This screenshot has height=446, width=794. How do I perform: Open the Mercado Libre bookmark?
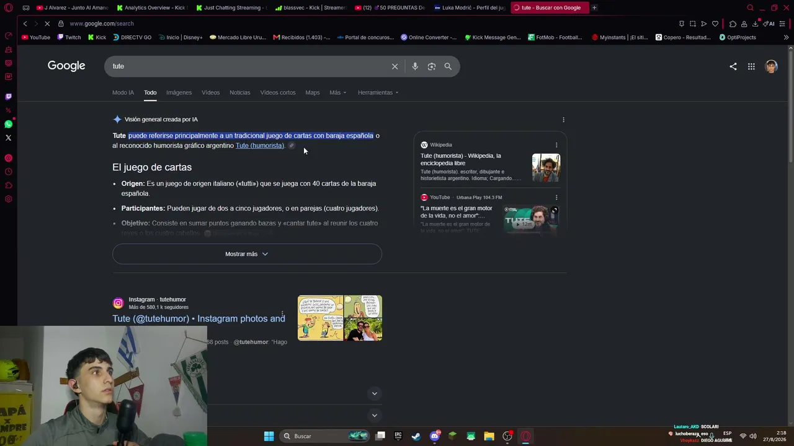coord(238,37)
